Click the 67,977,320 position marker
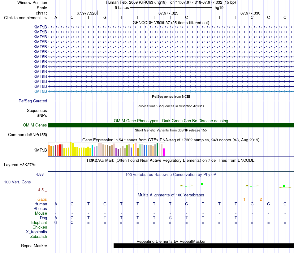 87,13
